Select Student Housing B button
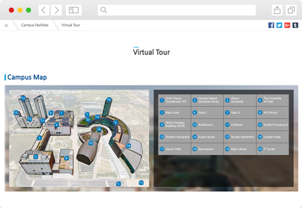The height and width of the screenshot is (208, 302). pyautogui.click(x=175, y=136)
